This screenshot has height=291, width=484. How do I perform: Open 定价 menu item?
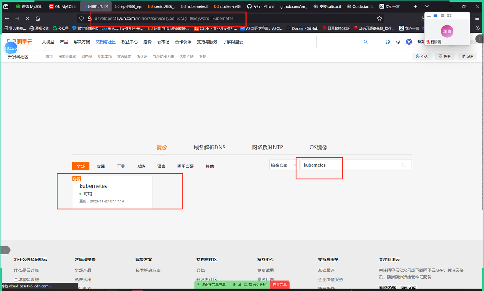point(147,42)
